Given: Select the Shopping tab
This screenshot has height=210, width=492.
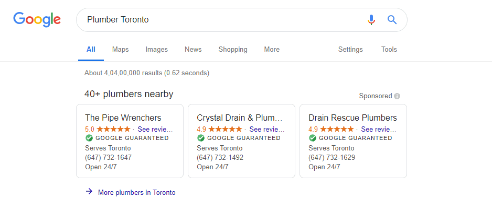Looking at the screenshot, I should click(233, 50).
